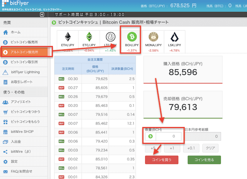This screenshot has height=179, width=247.
Task: Select the ETH/JPY tab label
Action: tap(68, 45)
